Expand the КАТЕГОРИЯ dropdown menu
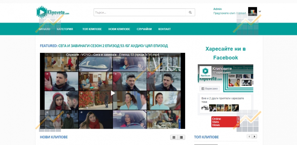 [65, 29]
